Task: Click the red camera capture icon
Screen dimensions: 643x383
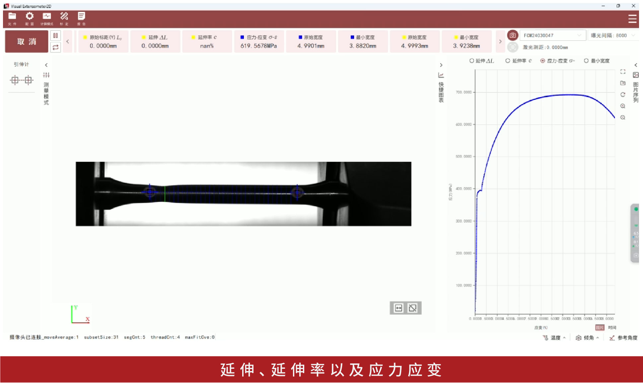Action: point(513,35)
